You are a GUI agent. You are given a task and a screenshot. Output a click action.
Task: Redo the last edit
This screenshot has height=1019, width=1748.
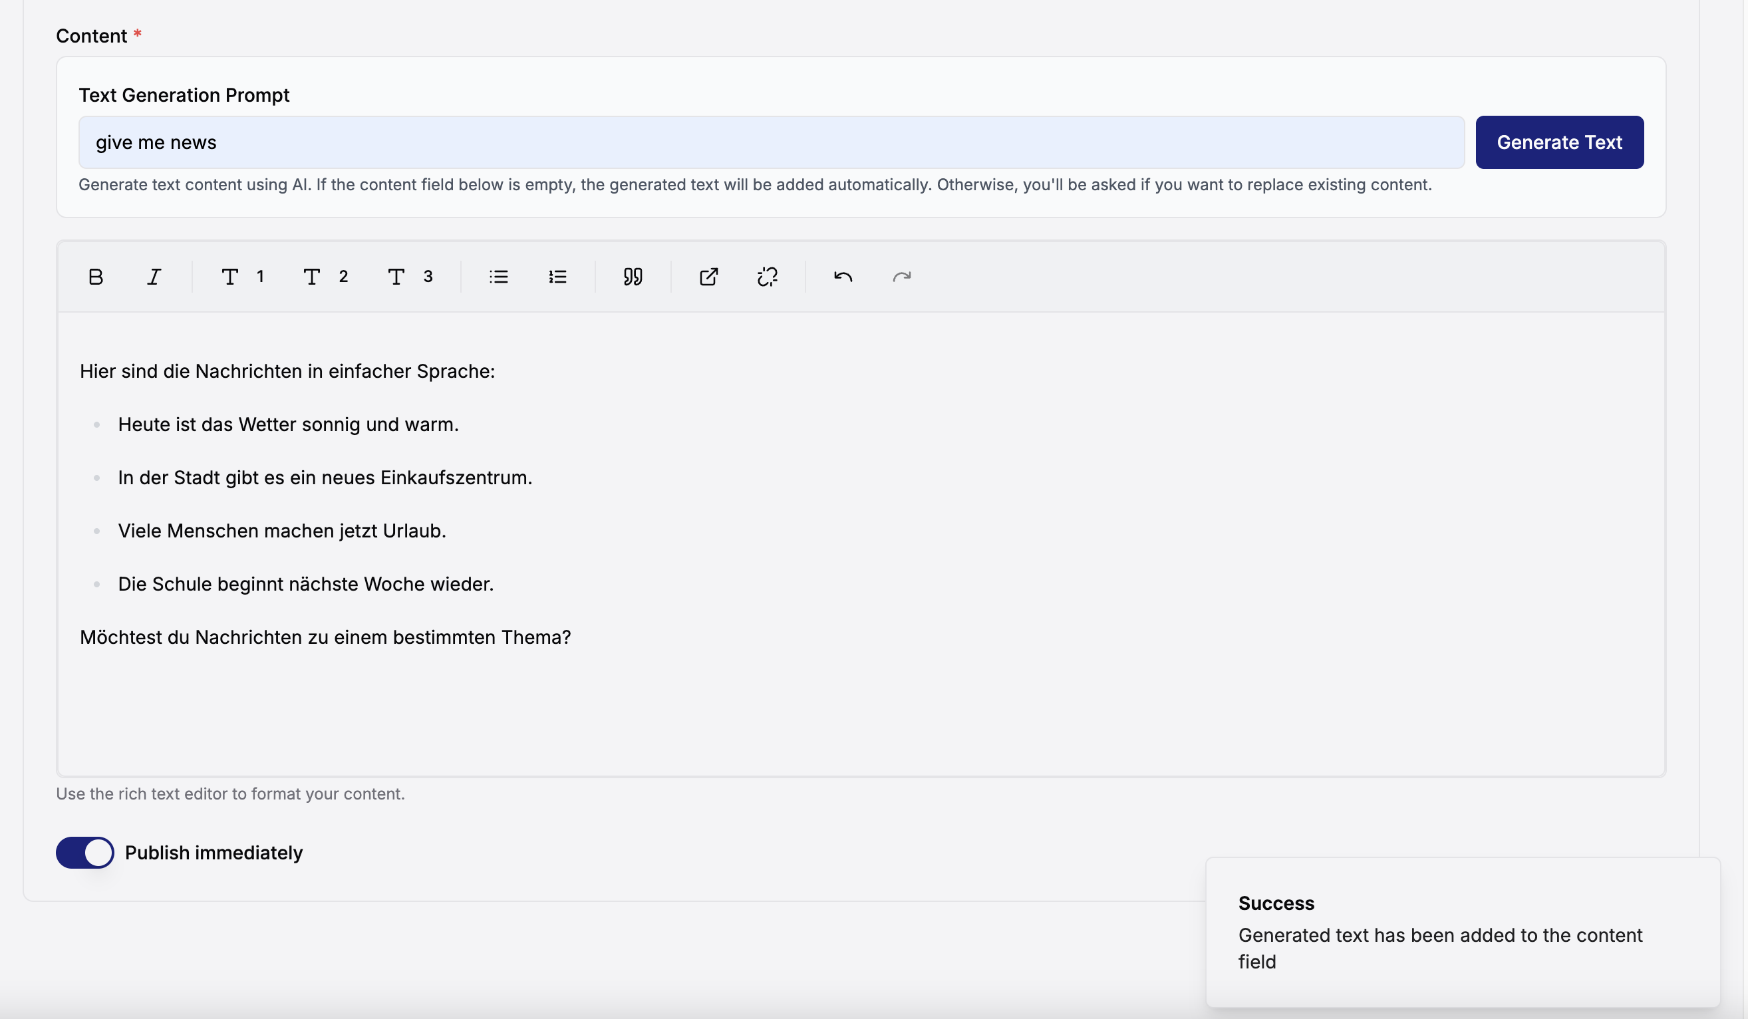tap(901, 276)
